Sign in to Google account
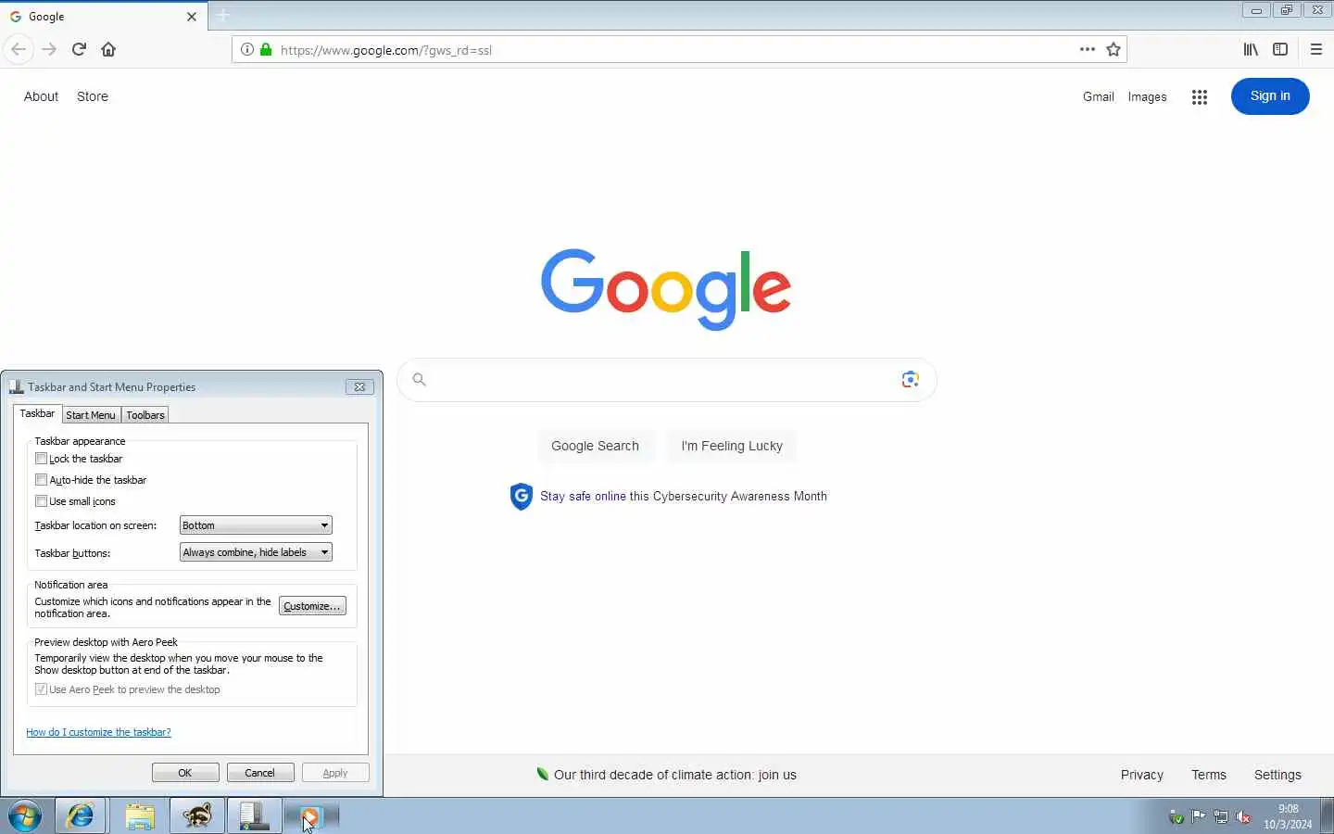Screen dimensions: 1334x834 (1270, 96)
